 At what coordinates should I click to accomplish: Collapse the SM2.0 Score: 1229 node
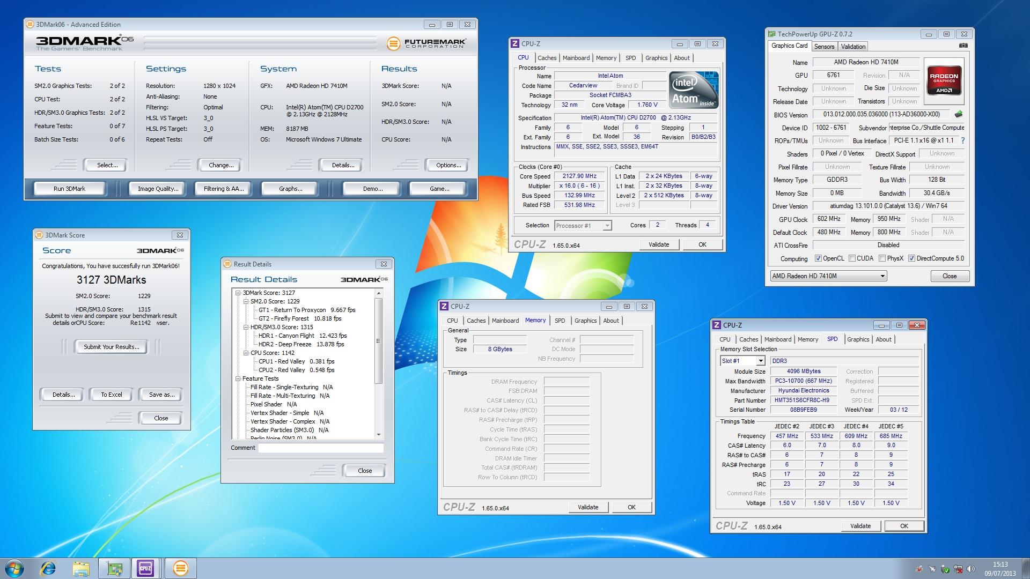(246, 301)
